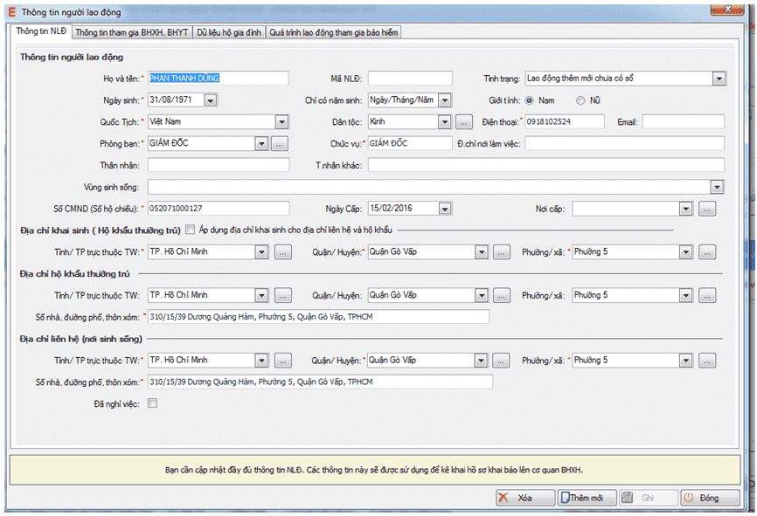Click the Số CMND input field

pos(218,209)
